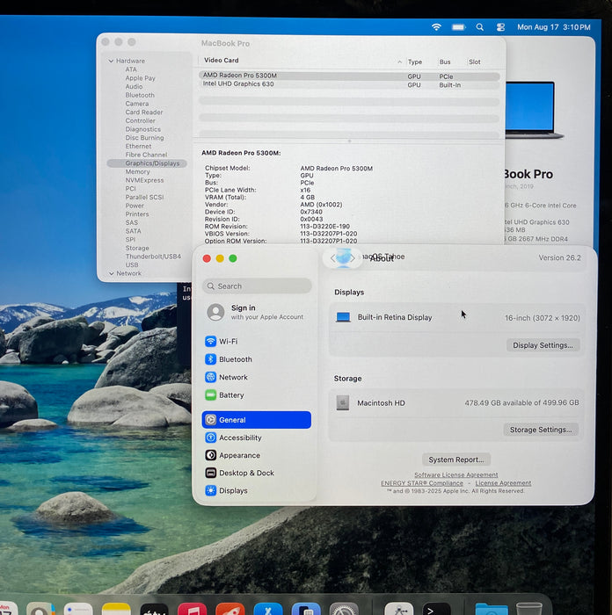Select Network in System Settings sidebar

(x=257, y=377)
